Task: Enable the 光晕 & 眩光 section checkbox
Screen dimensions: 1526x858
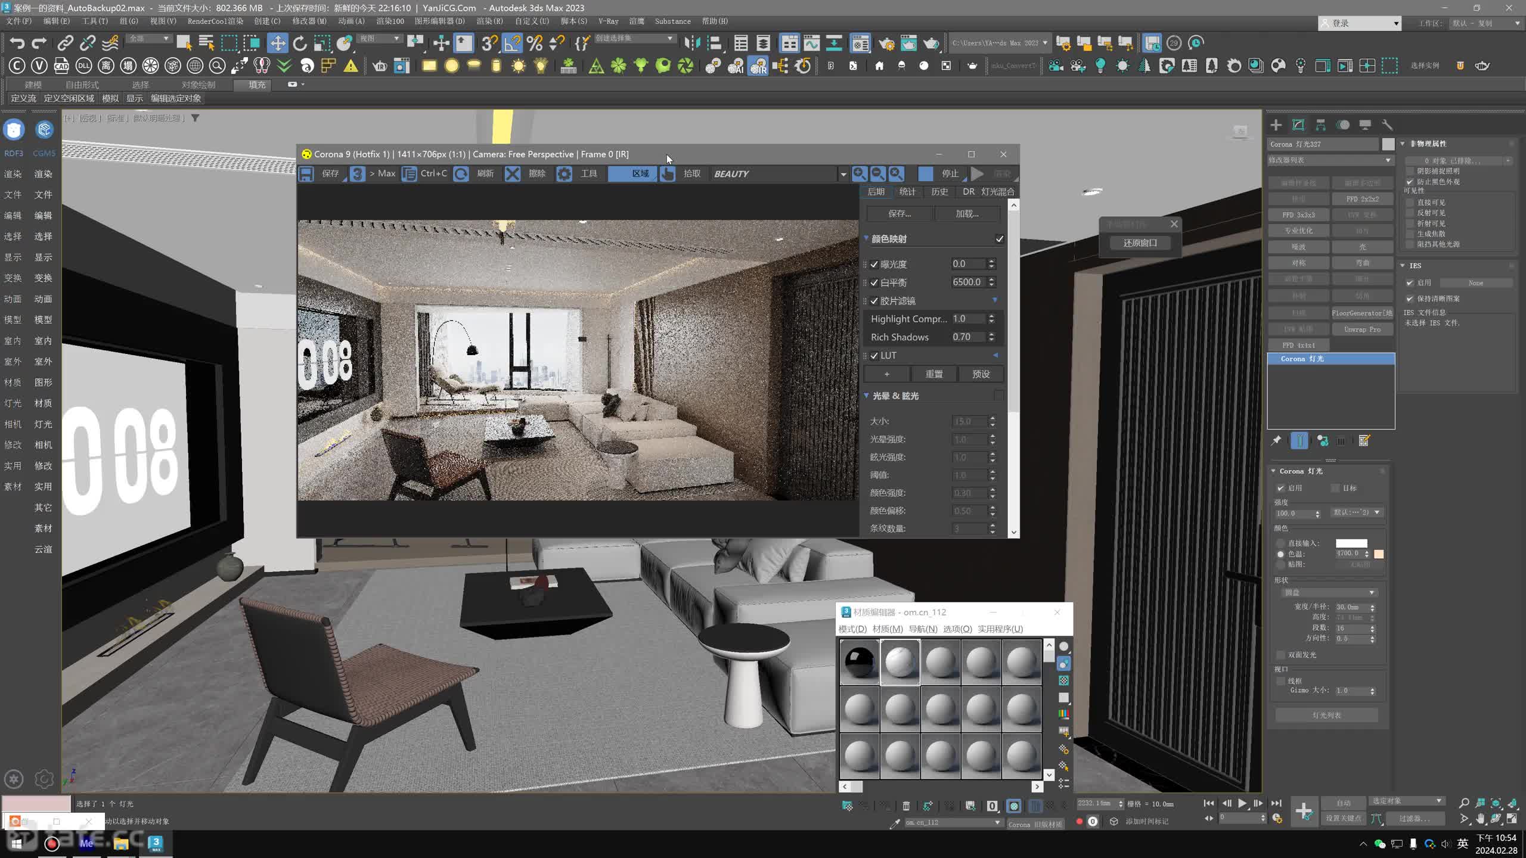Action: coord(999,396)
